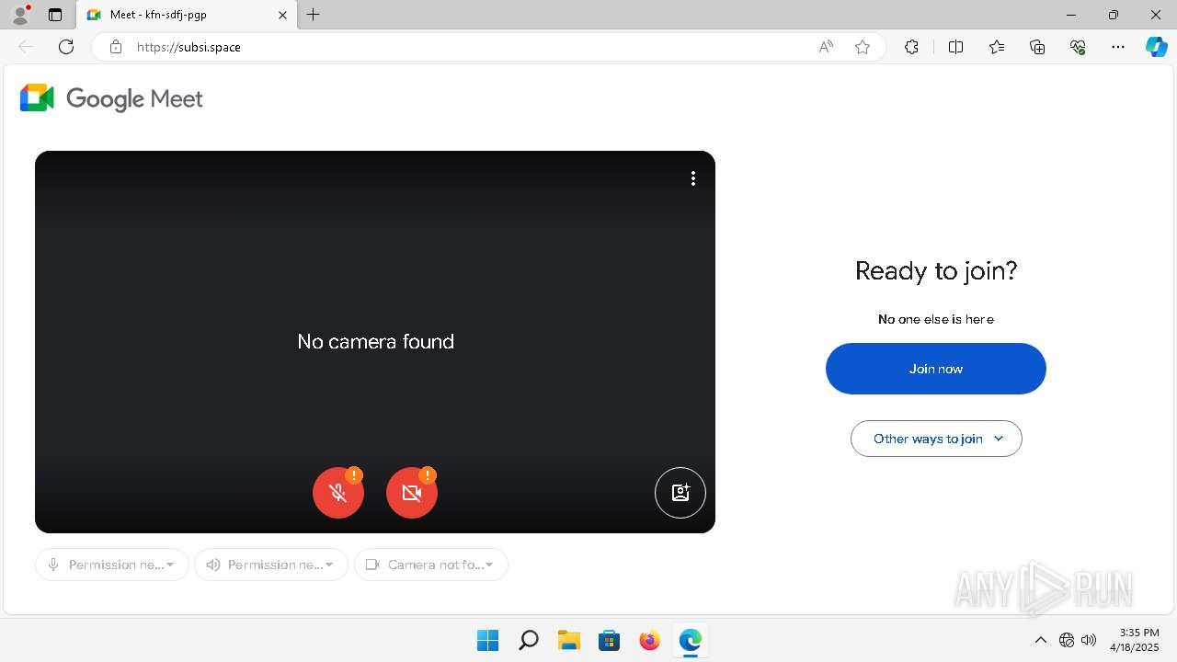The width and height of the screenshot is (1177, 662).
Task: Open taskbar Search
Action: (x=528, y=640)
